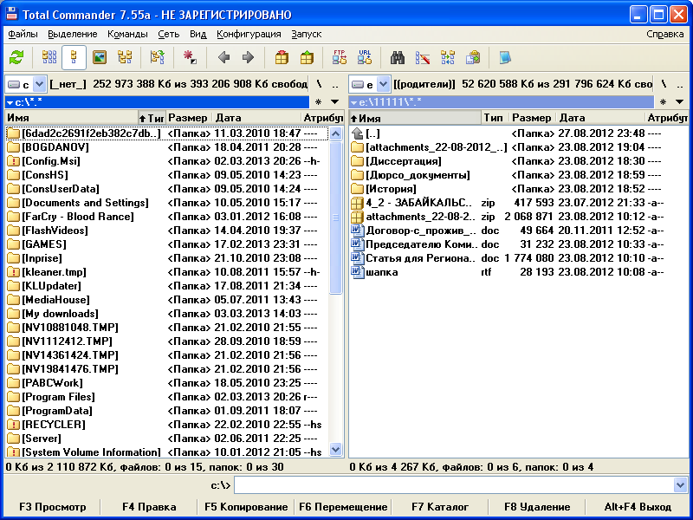693x520 pixels.
Task: Select the [Дюрсо_документы] folder
Action: tap(518, 175)
